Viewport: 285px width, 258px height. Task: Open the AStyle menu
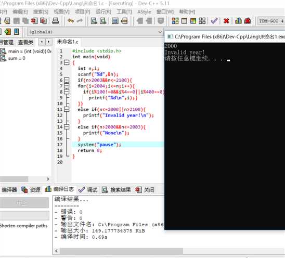144,12
